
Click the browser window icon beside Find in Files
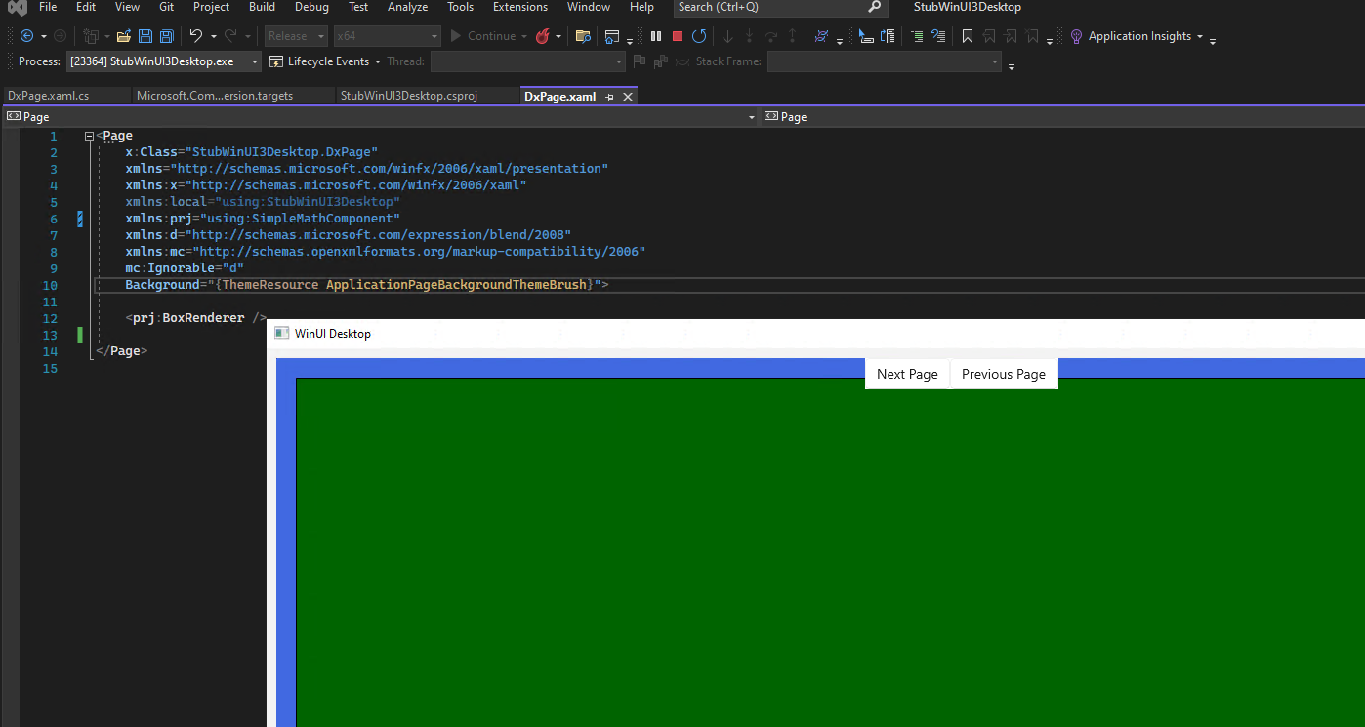tap(612, 36)
